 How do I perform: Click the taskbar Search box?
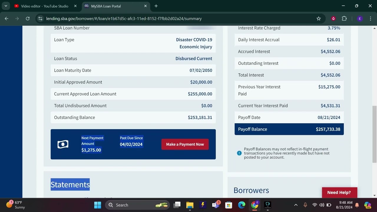tap(138, 205)
